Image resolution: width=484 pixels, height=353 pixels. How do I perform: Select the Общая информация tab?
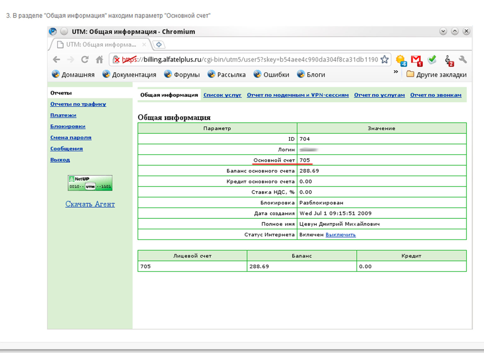pyautogui.click(x=169, y=95)
